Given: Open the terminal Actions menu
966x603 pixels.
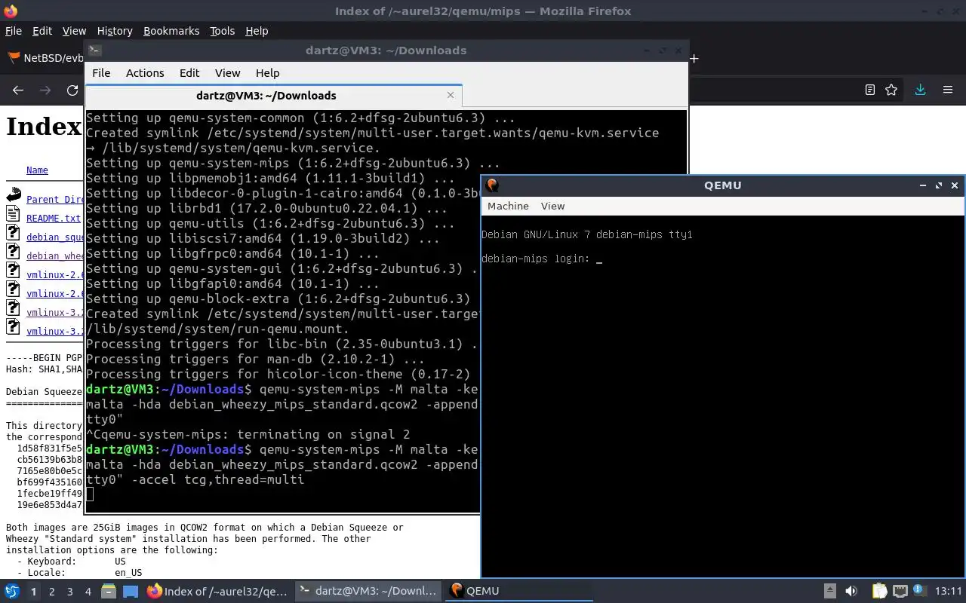Looking at the screenshot, I should point(145,73).
